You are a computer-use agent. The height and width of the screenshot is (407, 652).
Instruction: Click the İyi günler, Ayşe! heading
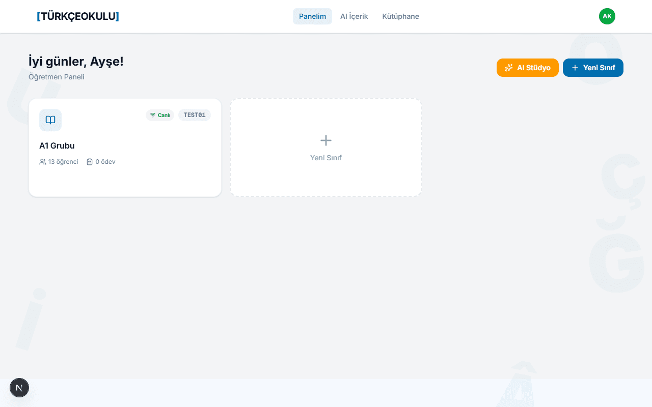click(x=76, y=62)
